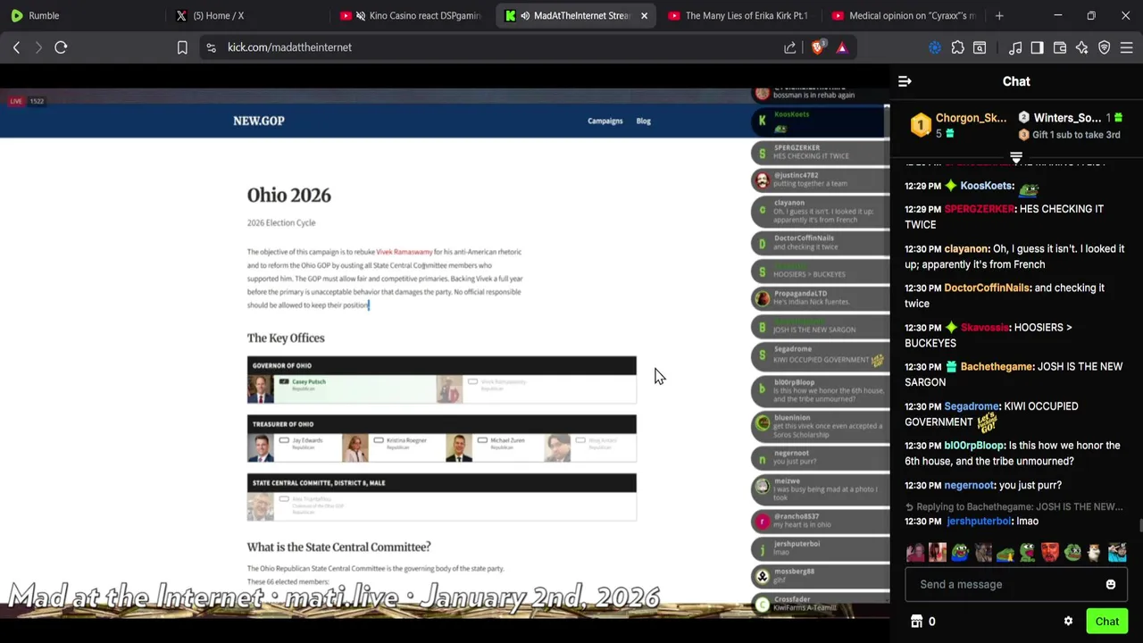Open a new browser tab
Screen dimensions: 1143x643
pyautogui.click(x=999, y=15)
